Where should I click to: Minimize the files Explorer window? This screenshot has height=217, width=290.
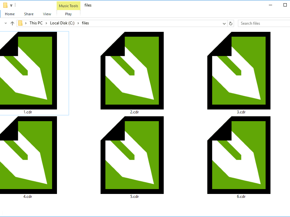[270, 5]
